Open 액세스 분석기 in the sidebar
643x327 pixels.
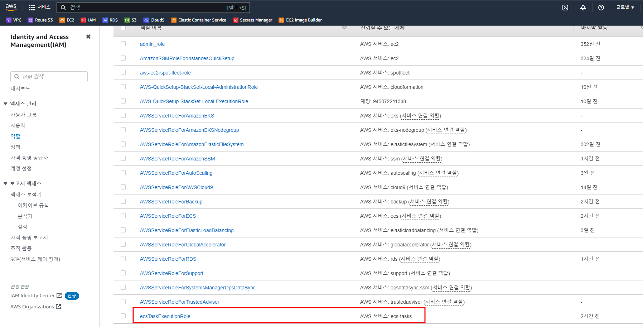pos(26,194)
